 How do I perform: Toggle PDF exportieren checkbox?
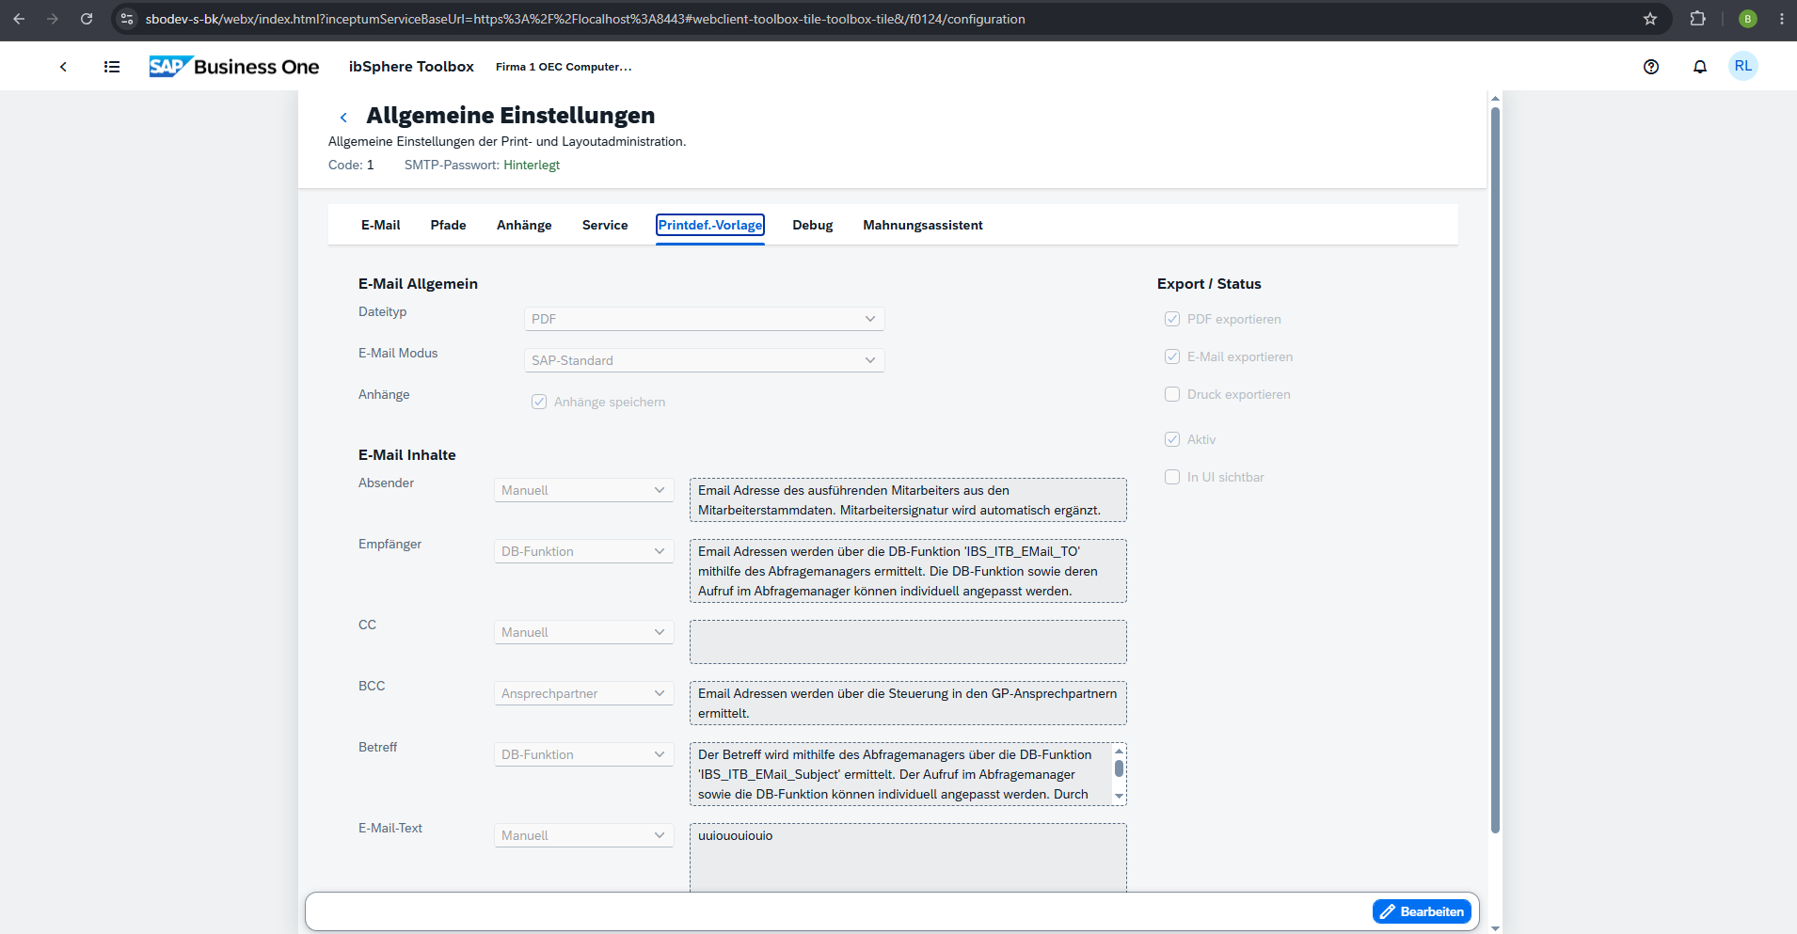pos(1172,319)
